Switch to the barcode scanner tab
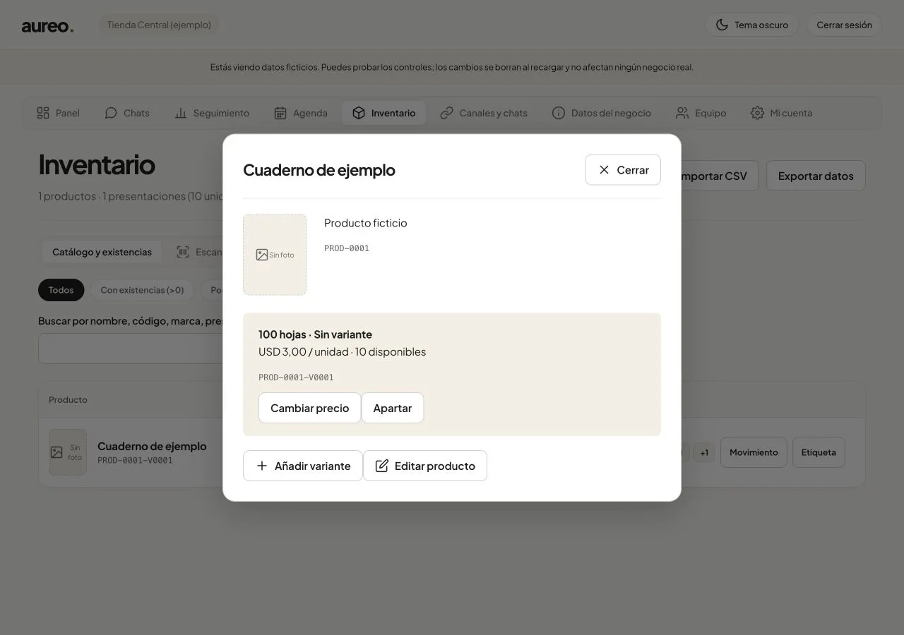This screenshot has height=635, width=904. click(199, 252)
